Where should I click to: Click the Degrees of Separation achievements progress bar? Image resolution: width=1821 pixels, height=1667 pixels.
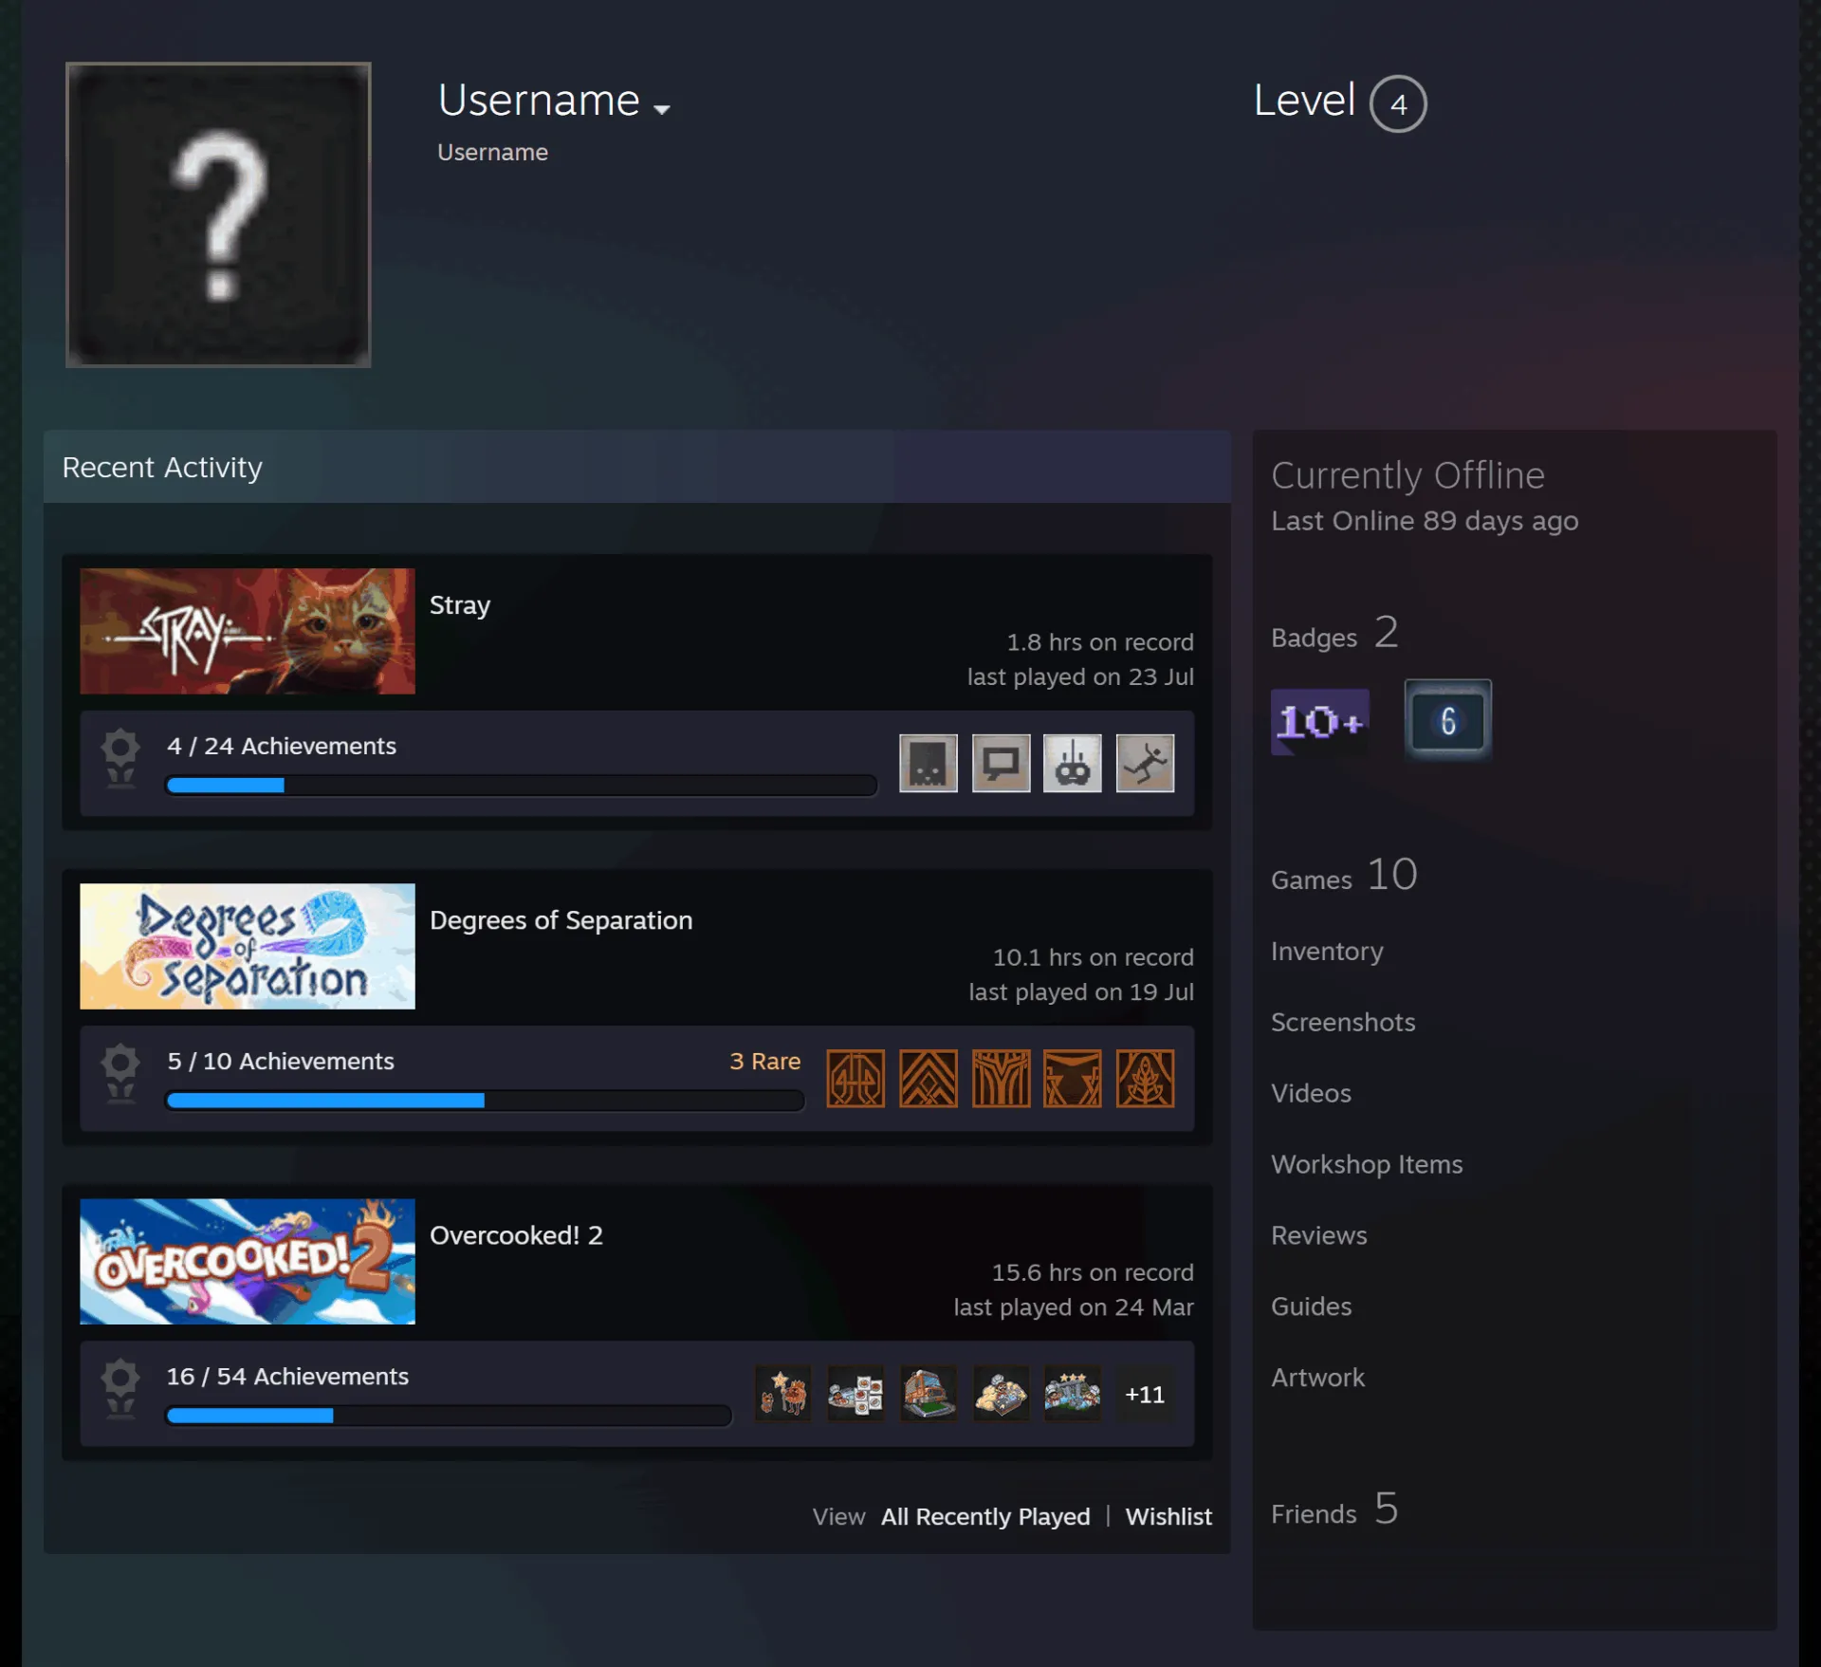(485, 1100)
